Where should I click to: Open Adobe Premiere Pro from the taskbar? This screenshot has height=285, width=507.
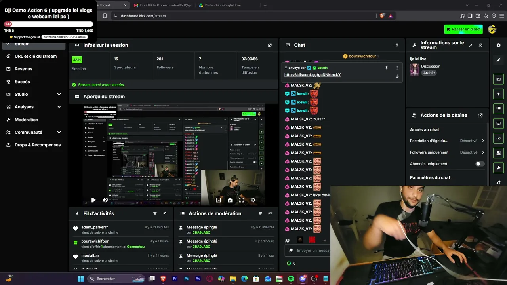175,279
